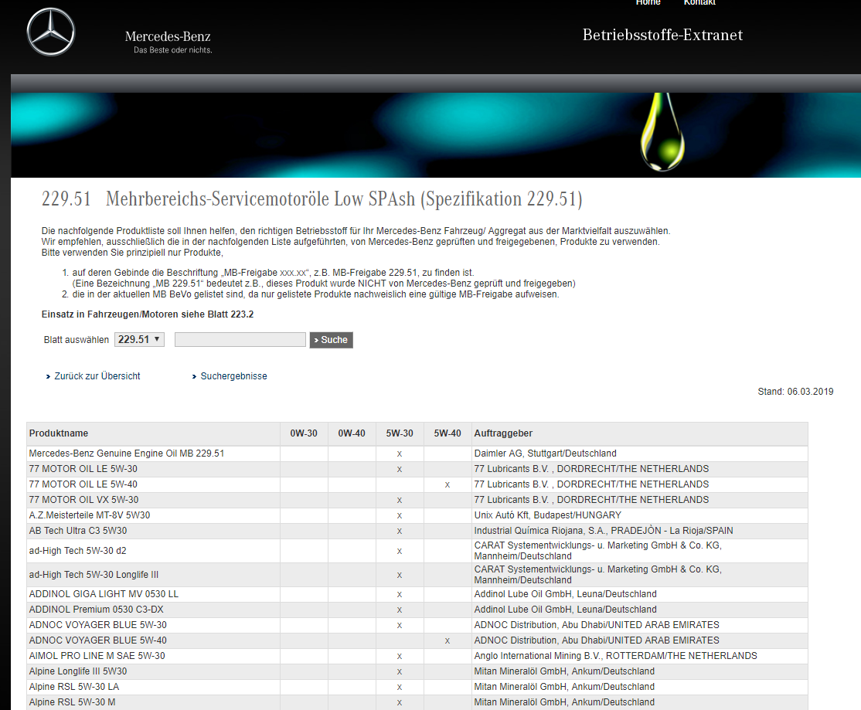
Task: Click the Betriebsstoffe-Extranet title
Action: pyautogui.click(x=662, y=35)
